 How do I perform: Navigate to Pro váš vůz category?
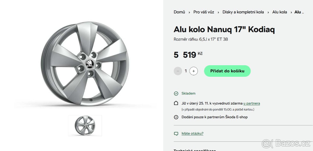pos(203,12)
